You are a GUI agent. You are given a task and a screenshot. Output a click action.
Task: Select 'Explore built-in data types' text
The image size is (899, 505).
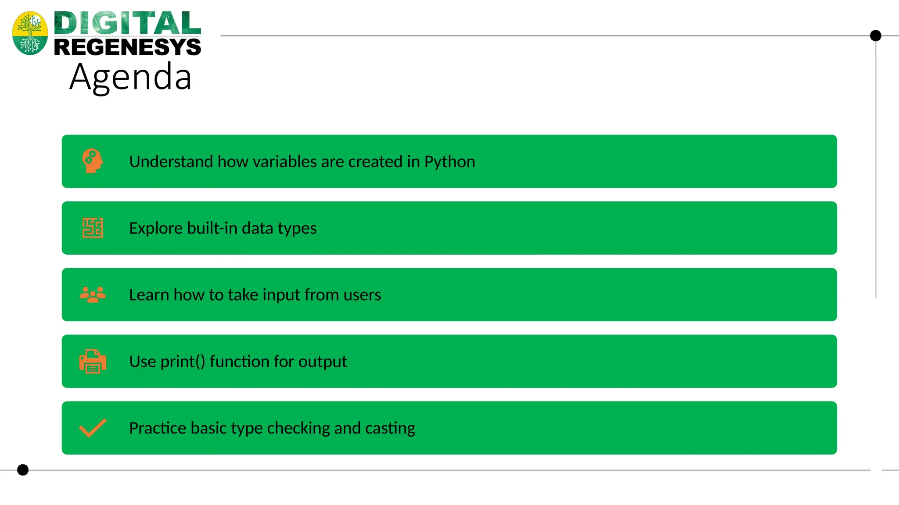point(223,228)
